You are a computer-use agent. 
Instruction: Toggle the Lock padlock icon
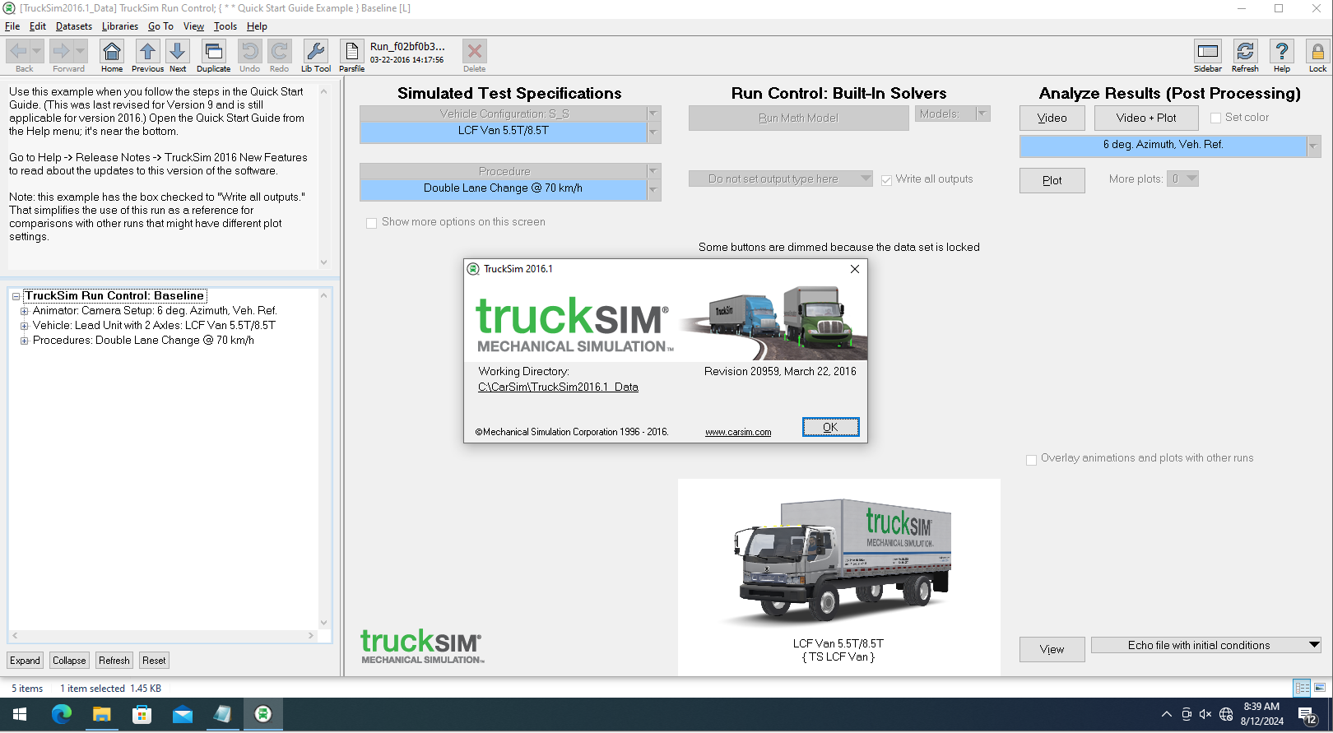(x=1317, y=52)
